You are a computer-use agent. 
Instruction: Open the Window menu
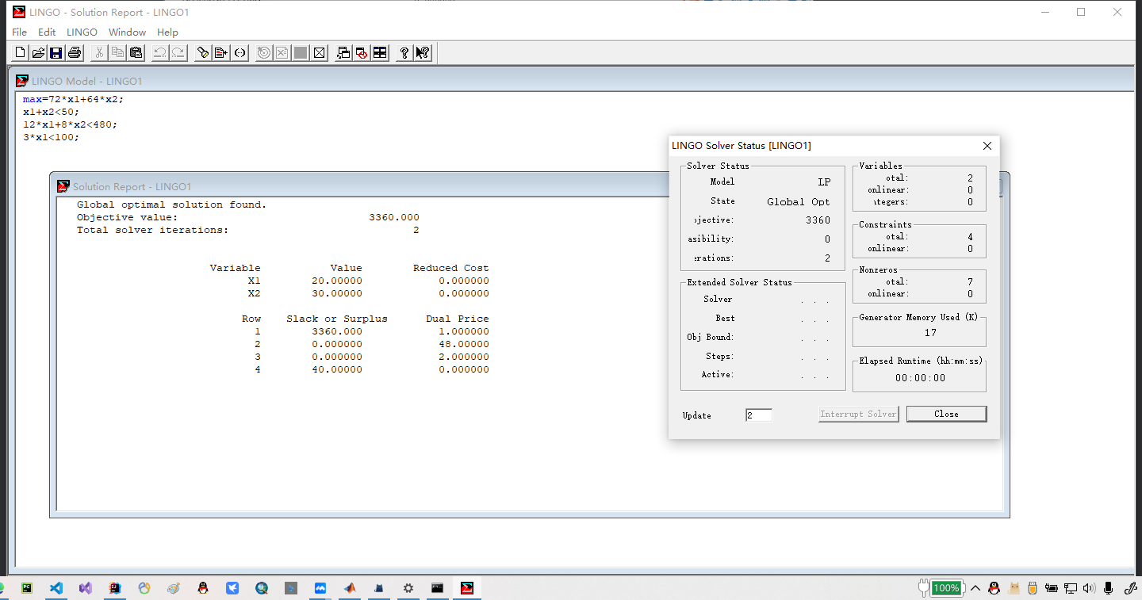coord(127,32)
